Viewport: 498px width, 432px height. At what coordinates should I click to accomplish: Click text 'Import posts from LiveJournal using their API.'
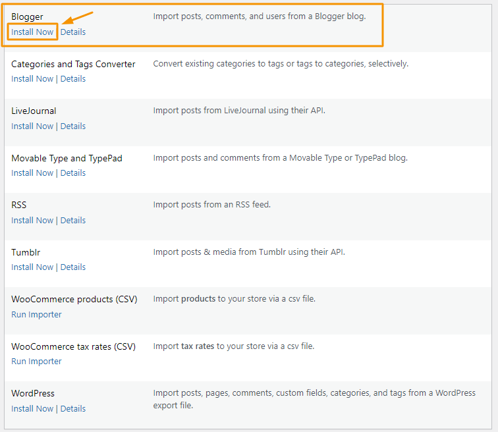pos(239,111)
